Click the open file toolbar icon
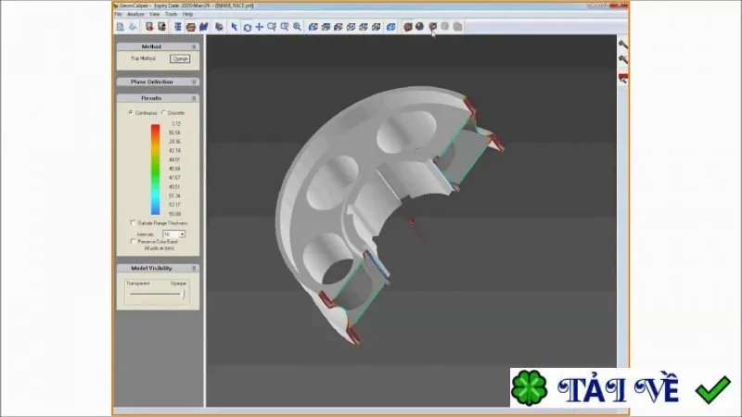This screenshot has width=742, height=417. 133,27
